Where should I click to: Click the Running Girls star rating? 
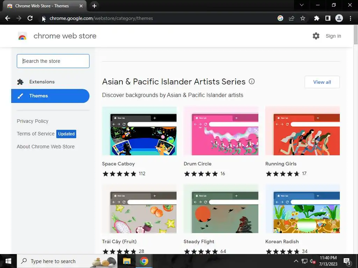tap(282, 174)
